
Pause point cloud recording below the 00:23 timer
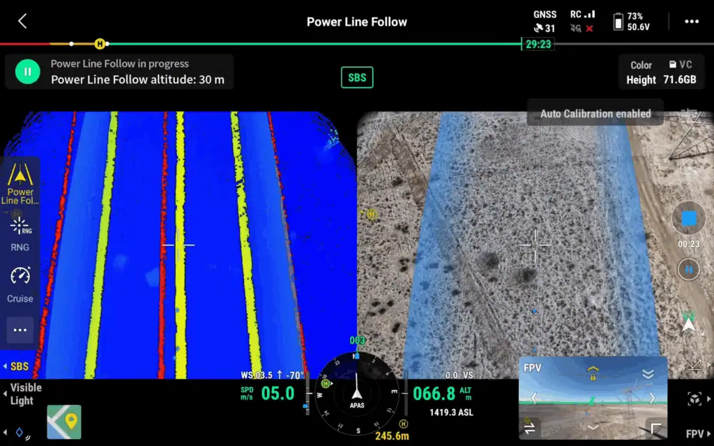click(x=688, y=270)
